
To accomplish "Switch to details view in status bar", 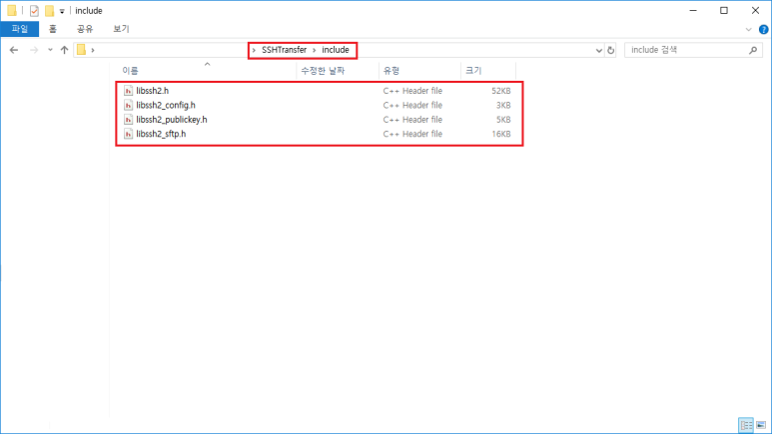I will pos(746,425).
